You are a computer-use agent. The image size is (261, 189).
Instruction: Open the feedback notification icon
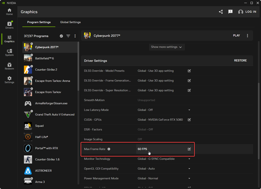tap(230, 12)
